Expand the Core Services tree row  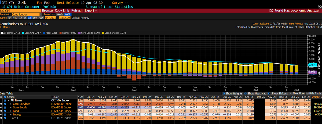pos(11,104)
